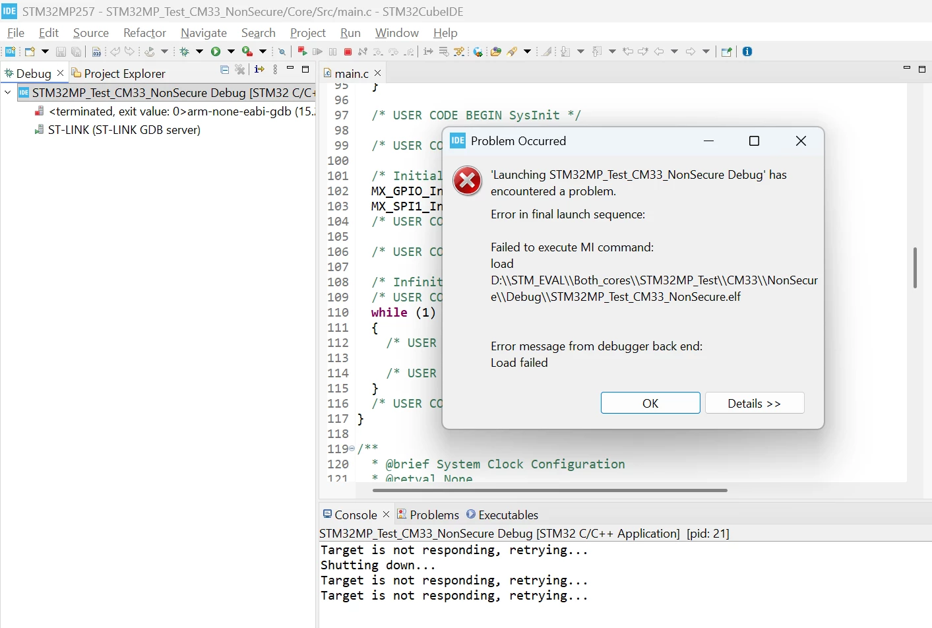
Task: Open the Previous Annotation dropdown arrow
Action: (x=612, y=51)
